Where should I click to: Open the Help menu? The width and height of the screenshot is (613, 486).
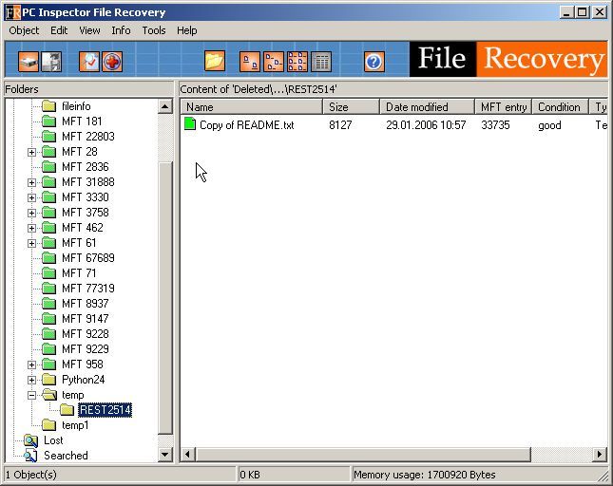click(x=186, y=30)
